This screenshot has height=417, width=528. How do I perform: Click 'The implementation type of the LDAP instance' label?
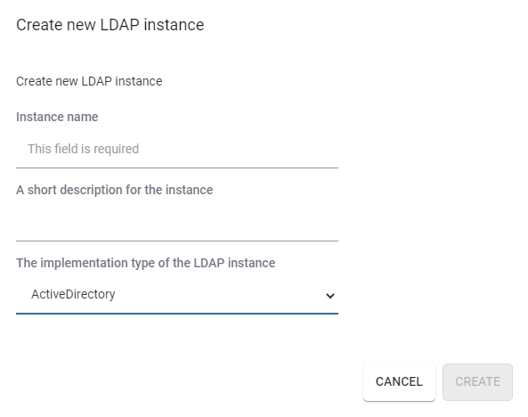[x=146, y=263]
